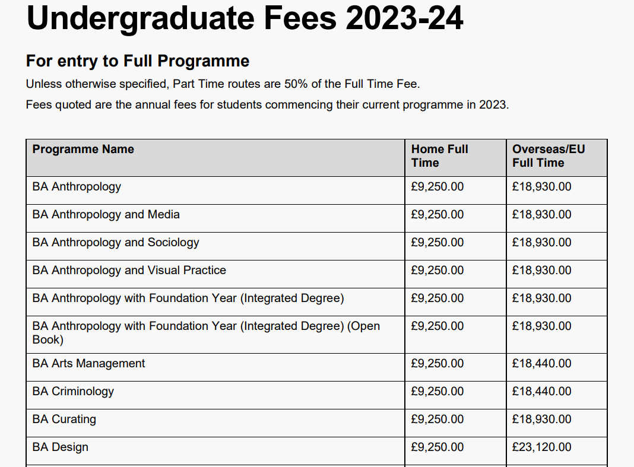
Task: Click BA Design overseas fee £23,120.00
Action: click(542, 447)
